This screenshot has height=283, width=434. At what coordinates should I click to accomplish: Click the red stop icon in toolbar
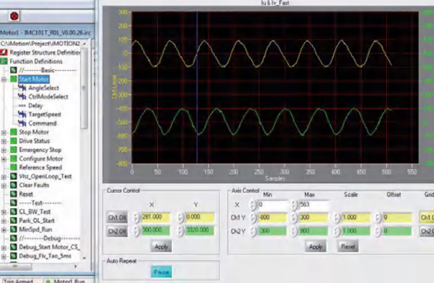click(14, 16)
